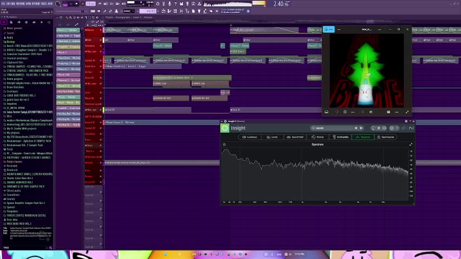This screenshot has width=461, height=259.
Task: Click the favorite heart icon in Photos viewer
Action: [337, 112]
